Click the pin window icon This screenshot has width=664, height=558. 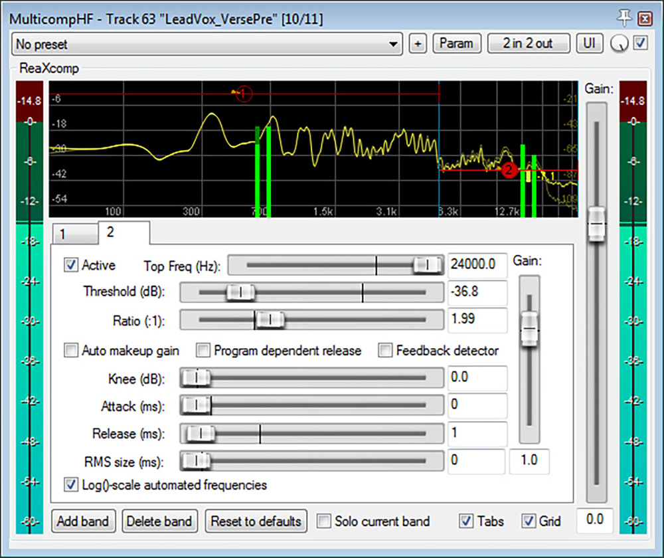(x=624, y=18)
